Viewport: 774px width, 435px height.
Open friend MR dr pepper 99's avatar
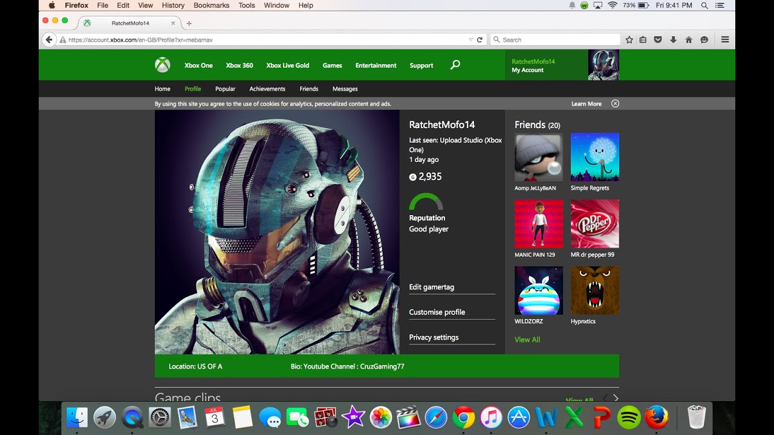[595, 224]
